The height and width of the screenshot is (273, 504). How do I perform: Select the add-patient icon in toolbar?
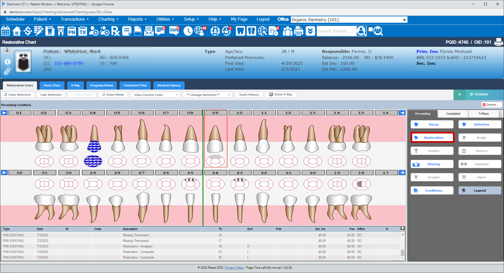(94, 31)
